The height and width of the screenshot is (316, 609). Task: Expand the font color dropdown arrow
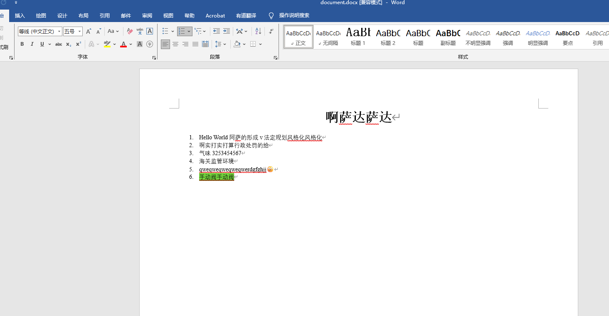130,44
